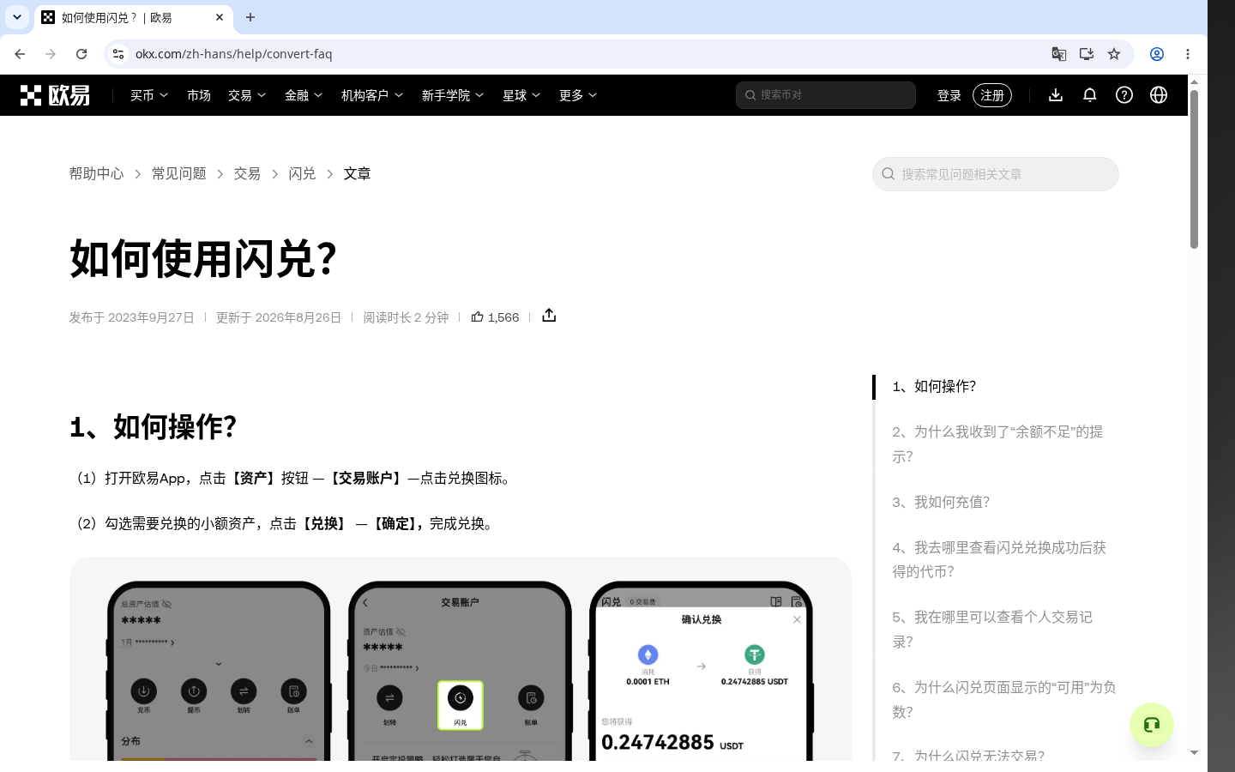Go to 常见问题 breadcrumb

point(179,174)
